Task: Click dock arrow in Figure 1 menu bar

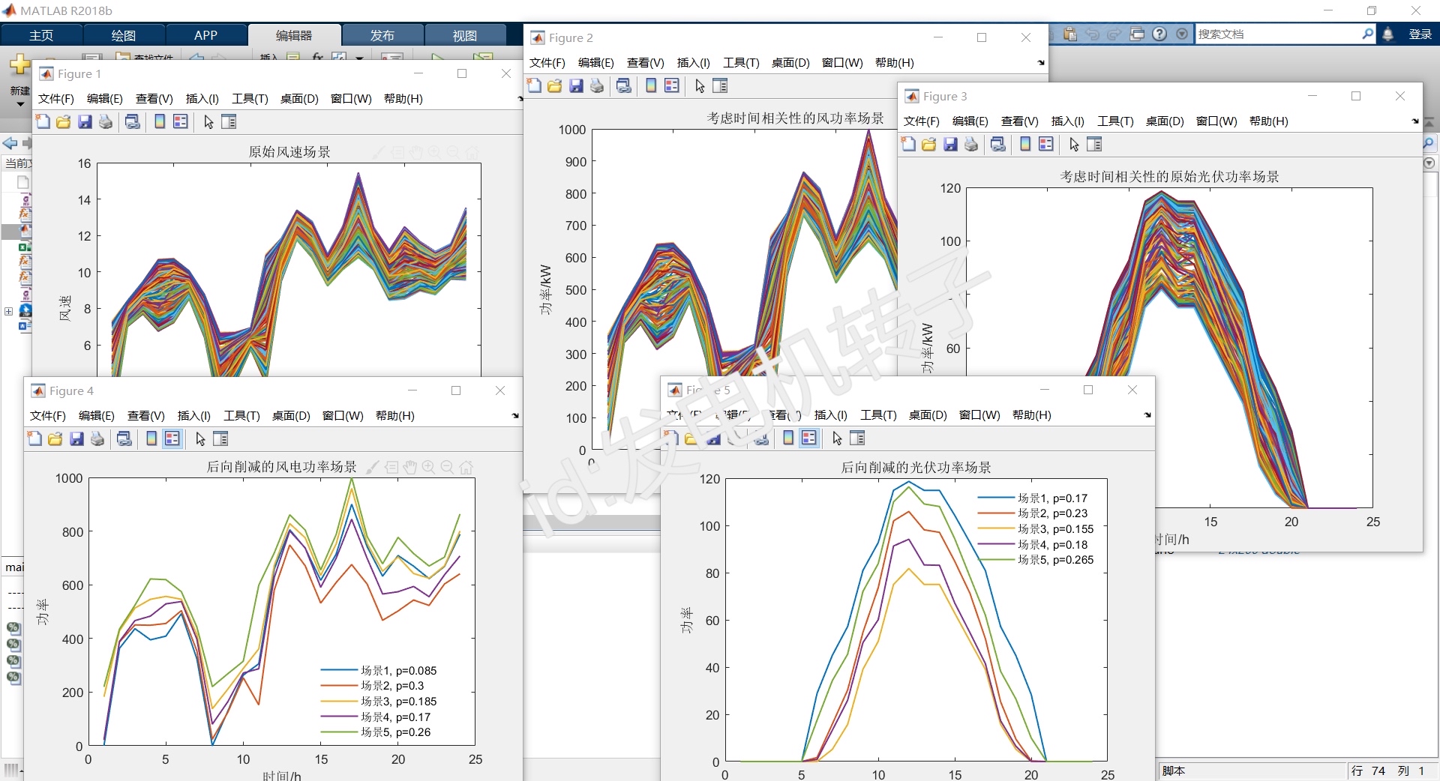Action: [x=520, y=98]
